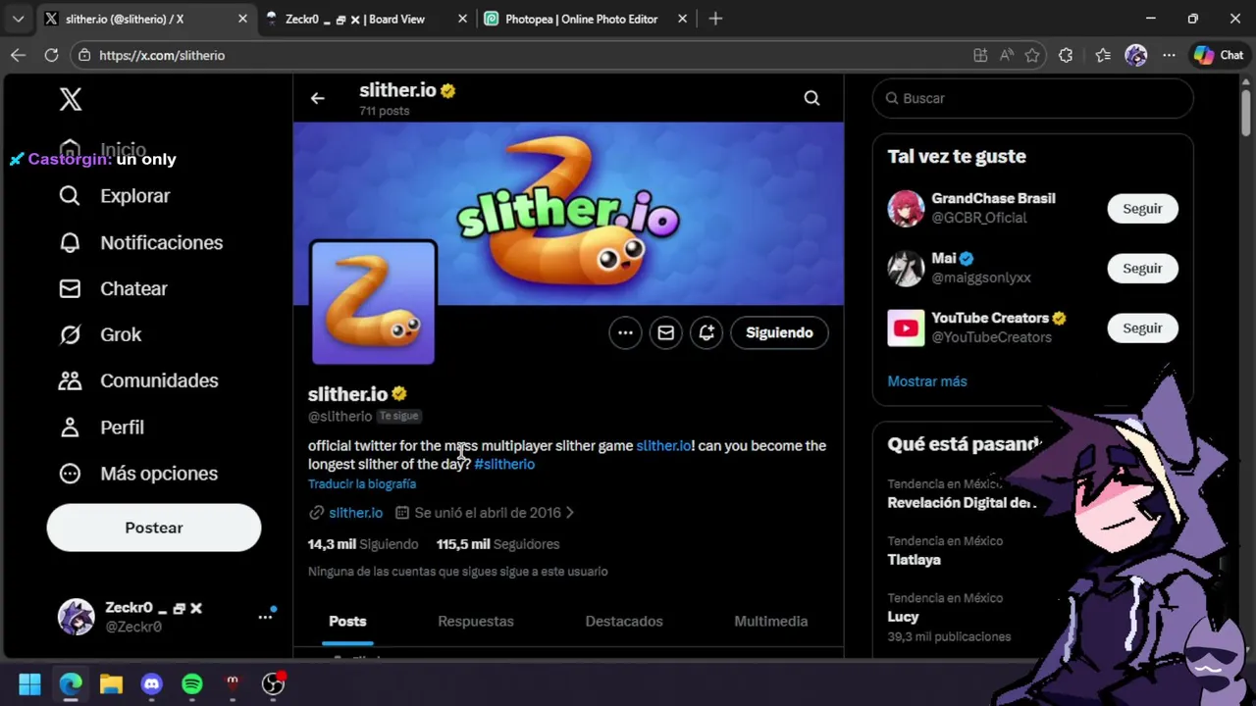
Task: Start Read aloud from the address bar
Action: (1006, 55)
